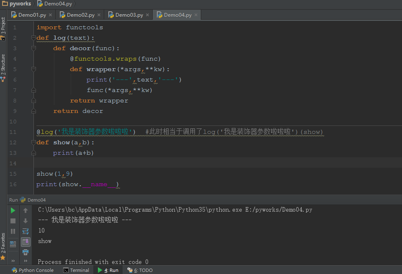Click the Down the stack trace arrow
Screen dimensions: 402x274
(26, 220)
